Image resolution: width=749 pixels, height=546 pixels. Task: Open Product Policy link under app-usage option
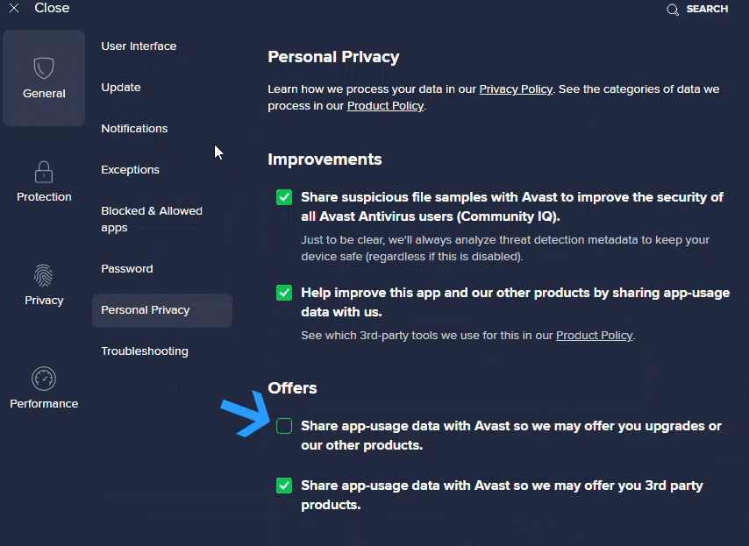[x=595, y=336]
